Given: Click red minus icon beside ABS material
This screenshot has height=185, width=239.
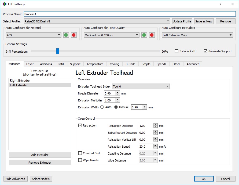Looking at the screenshot, I should tap(74, 35).
